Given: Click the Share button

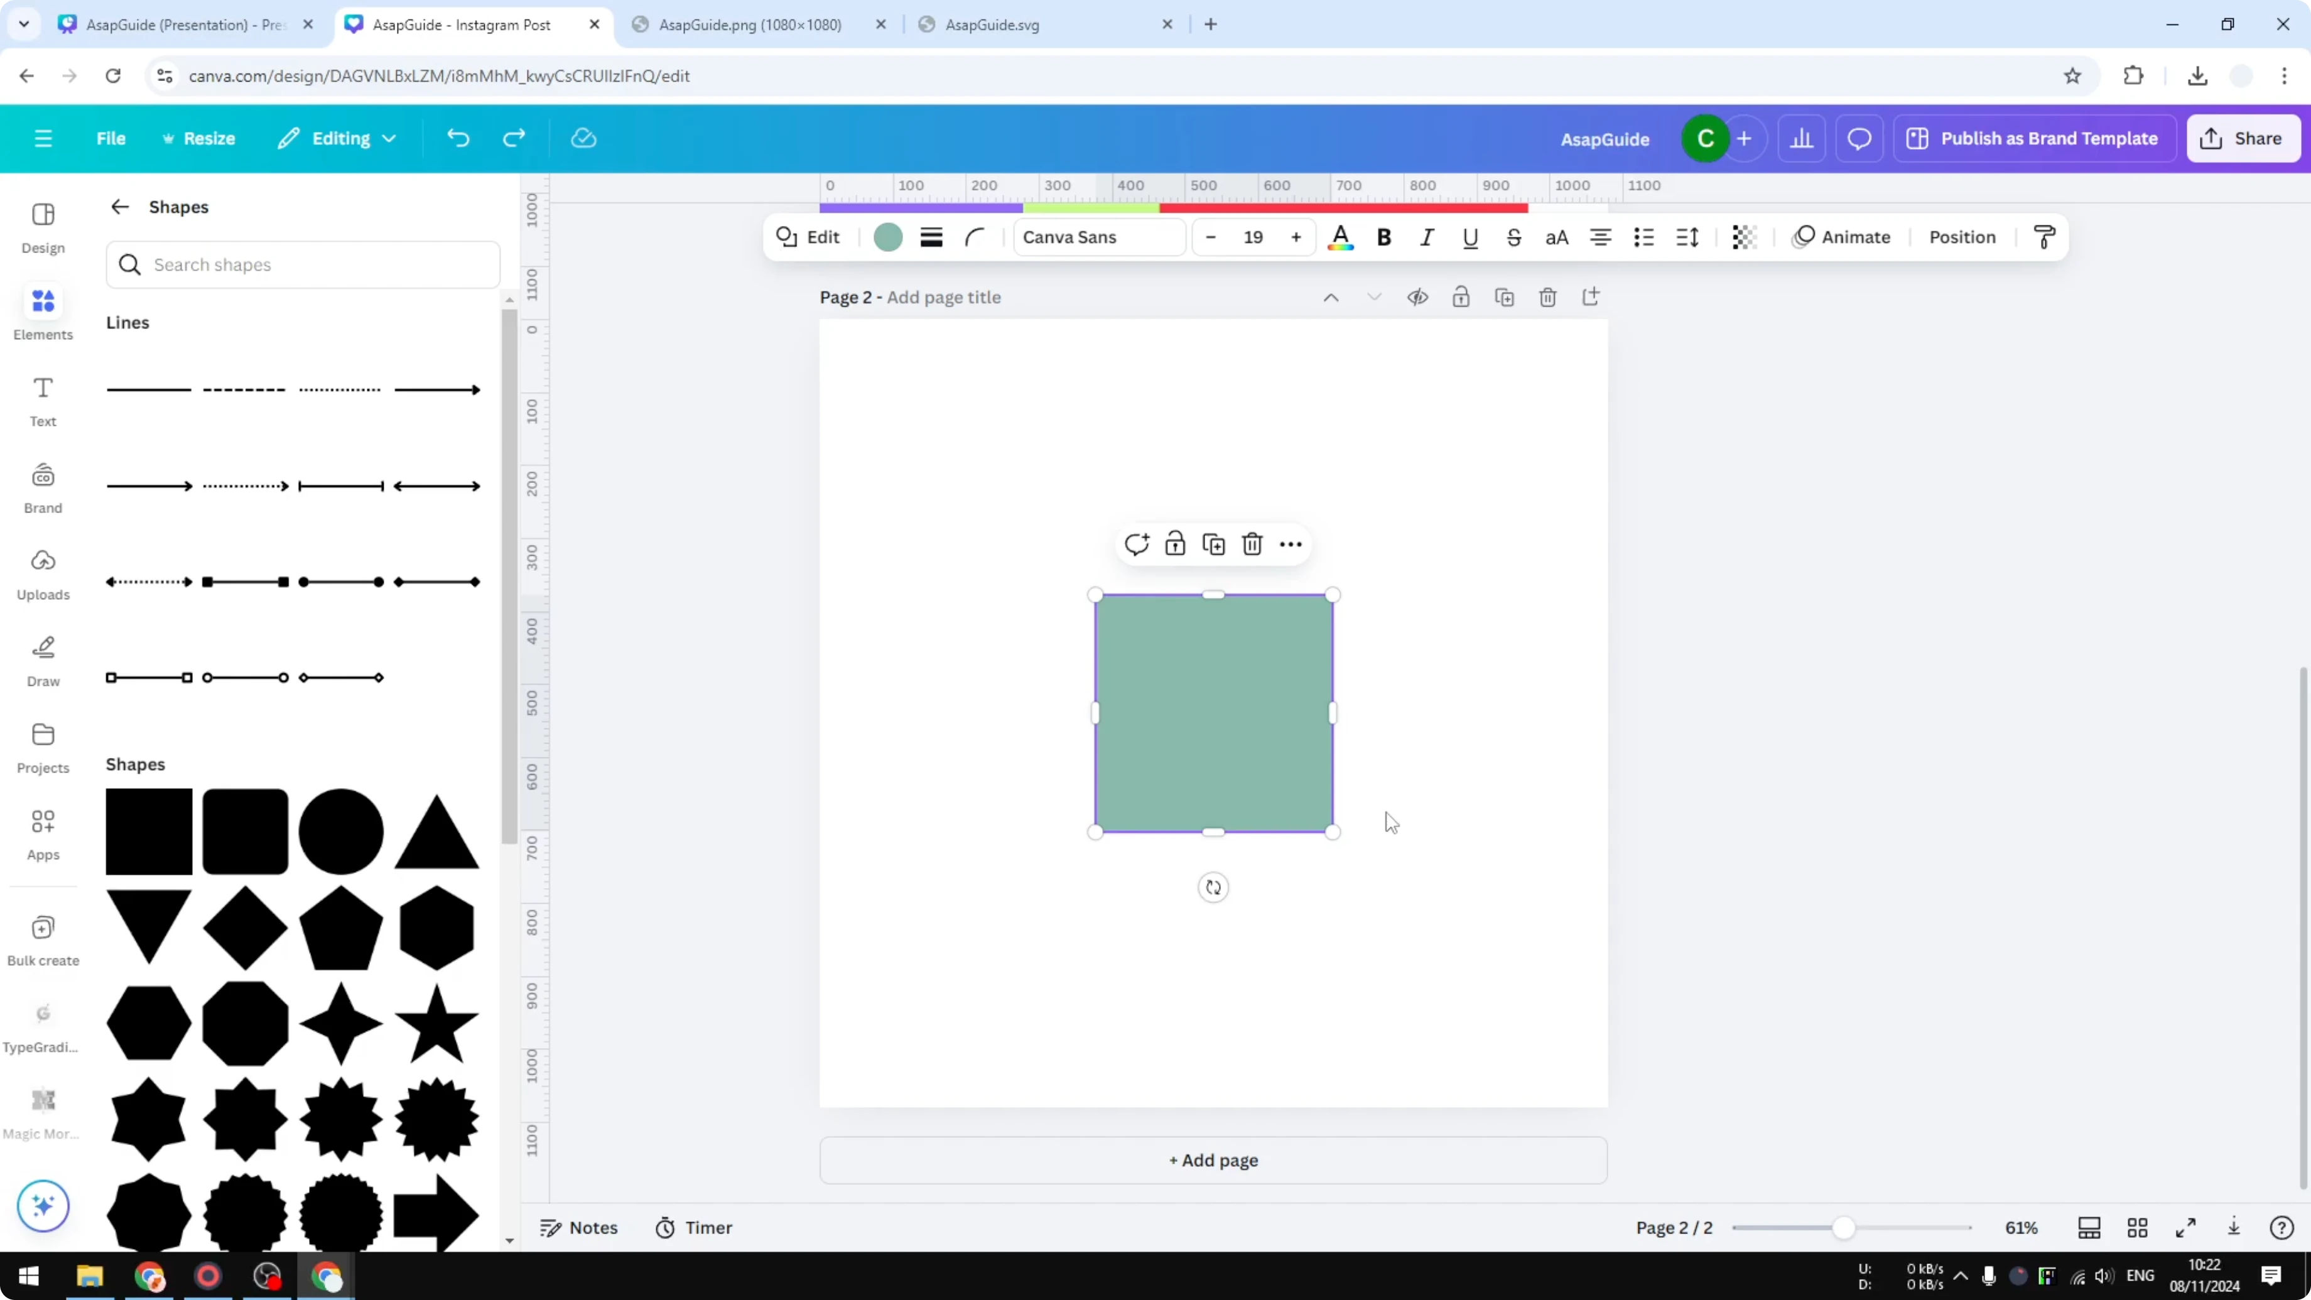Looking at the screenshot, I should [x=2244, y=138].
